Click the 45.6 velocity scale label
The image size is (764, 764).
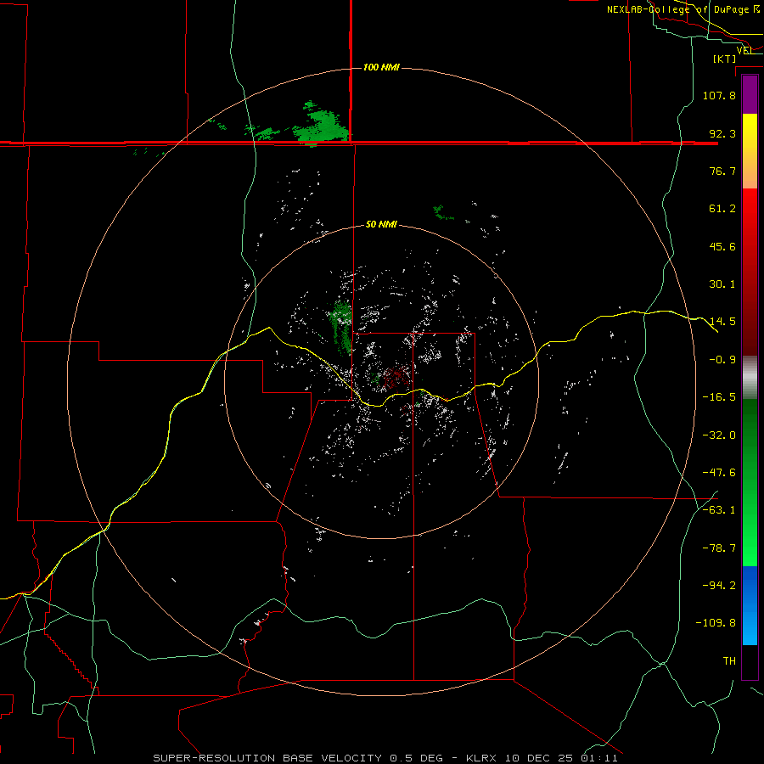tap(722, 246)
